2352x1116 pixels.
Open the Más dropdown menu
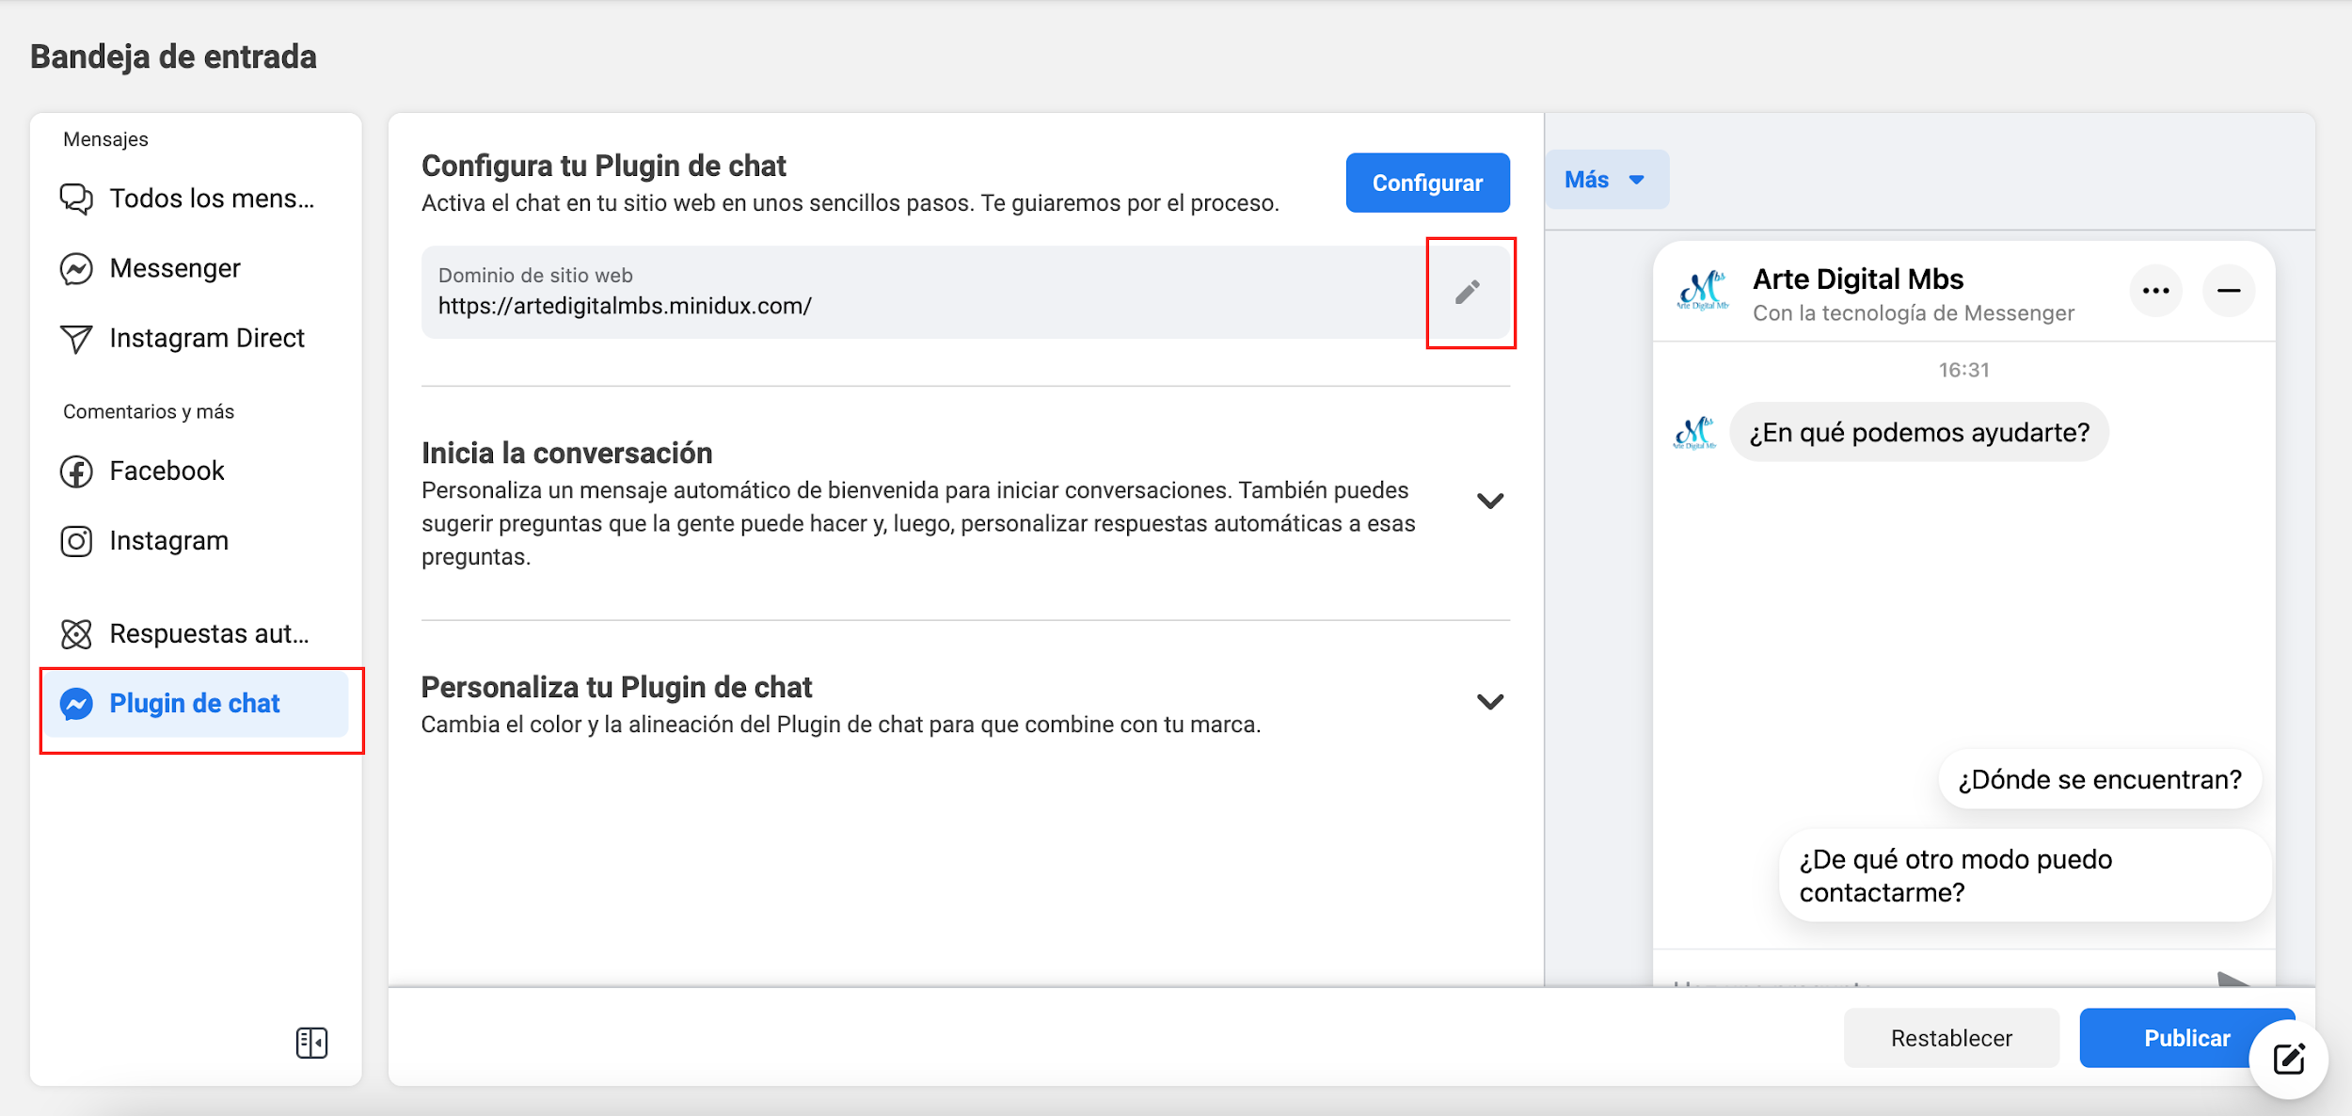click(x=1606, y=180)
